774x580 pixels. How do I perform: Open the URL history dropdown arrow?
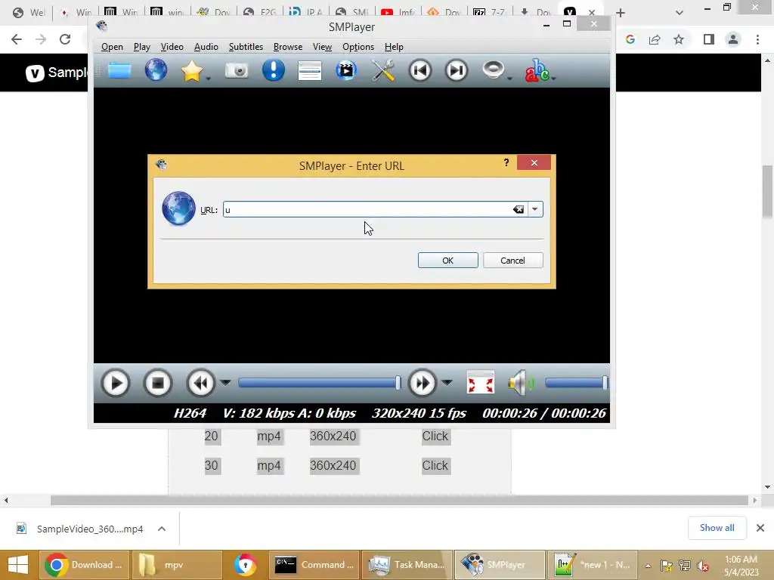pyautogui.click(x=534, y=210)
